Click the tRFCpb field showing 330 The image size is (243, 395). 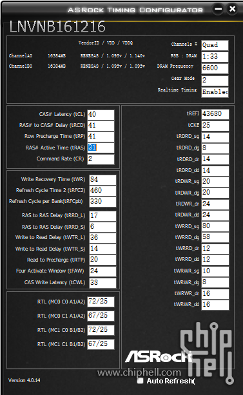point(103,202)
